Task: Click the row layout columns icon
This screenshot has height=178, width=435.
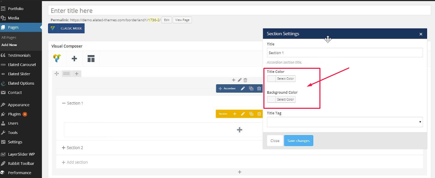Action: click(66, 74)
